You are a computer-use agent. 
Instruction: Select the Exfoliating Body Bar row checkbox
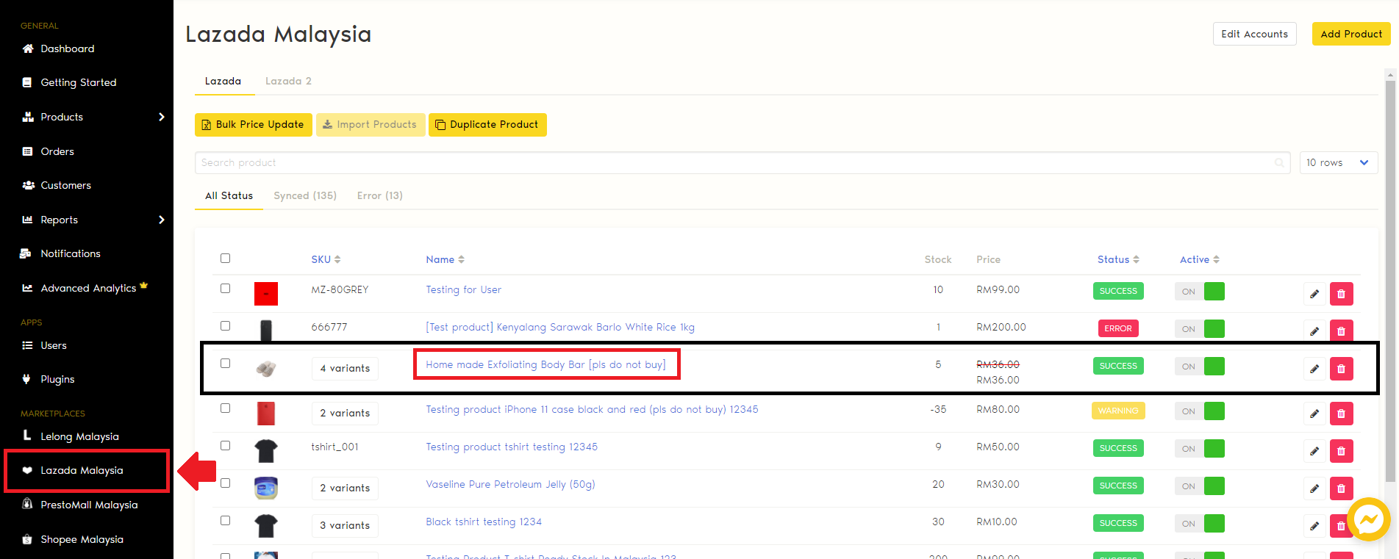point(225,363)
